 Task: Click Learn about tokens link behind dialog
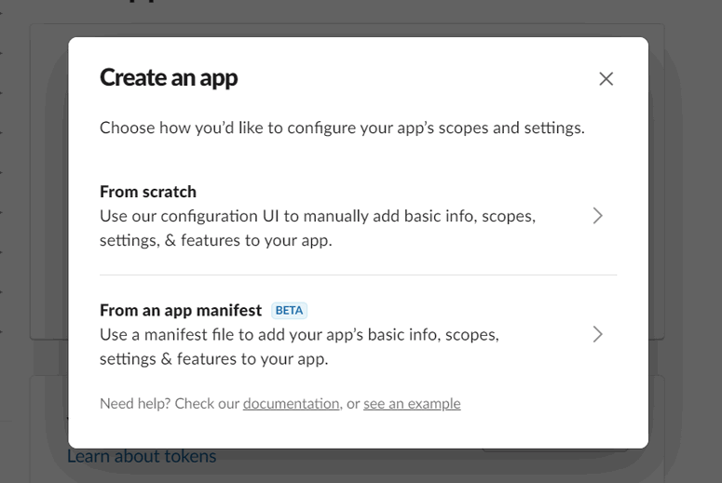click(x=142, y=457)
